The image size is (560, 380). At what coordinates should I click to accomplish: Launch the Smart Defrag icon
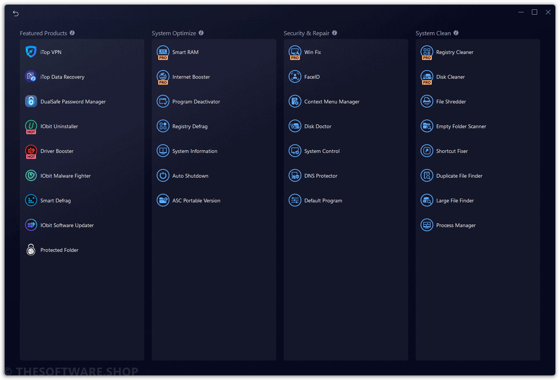click(x=31, y=200)
